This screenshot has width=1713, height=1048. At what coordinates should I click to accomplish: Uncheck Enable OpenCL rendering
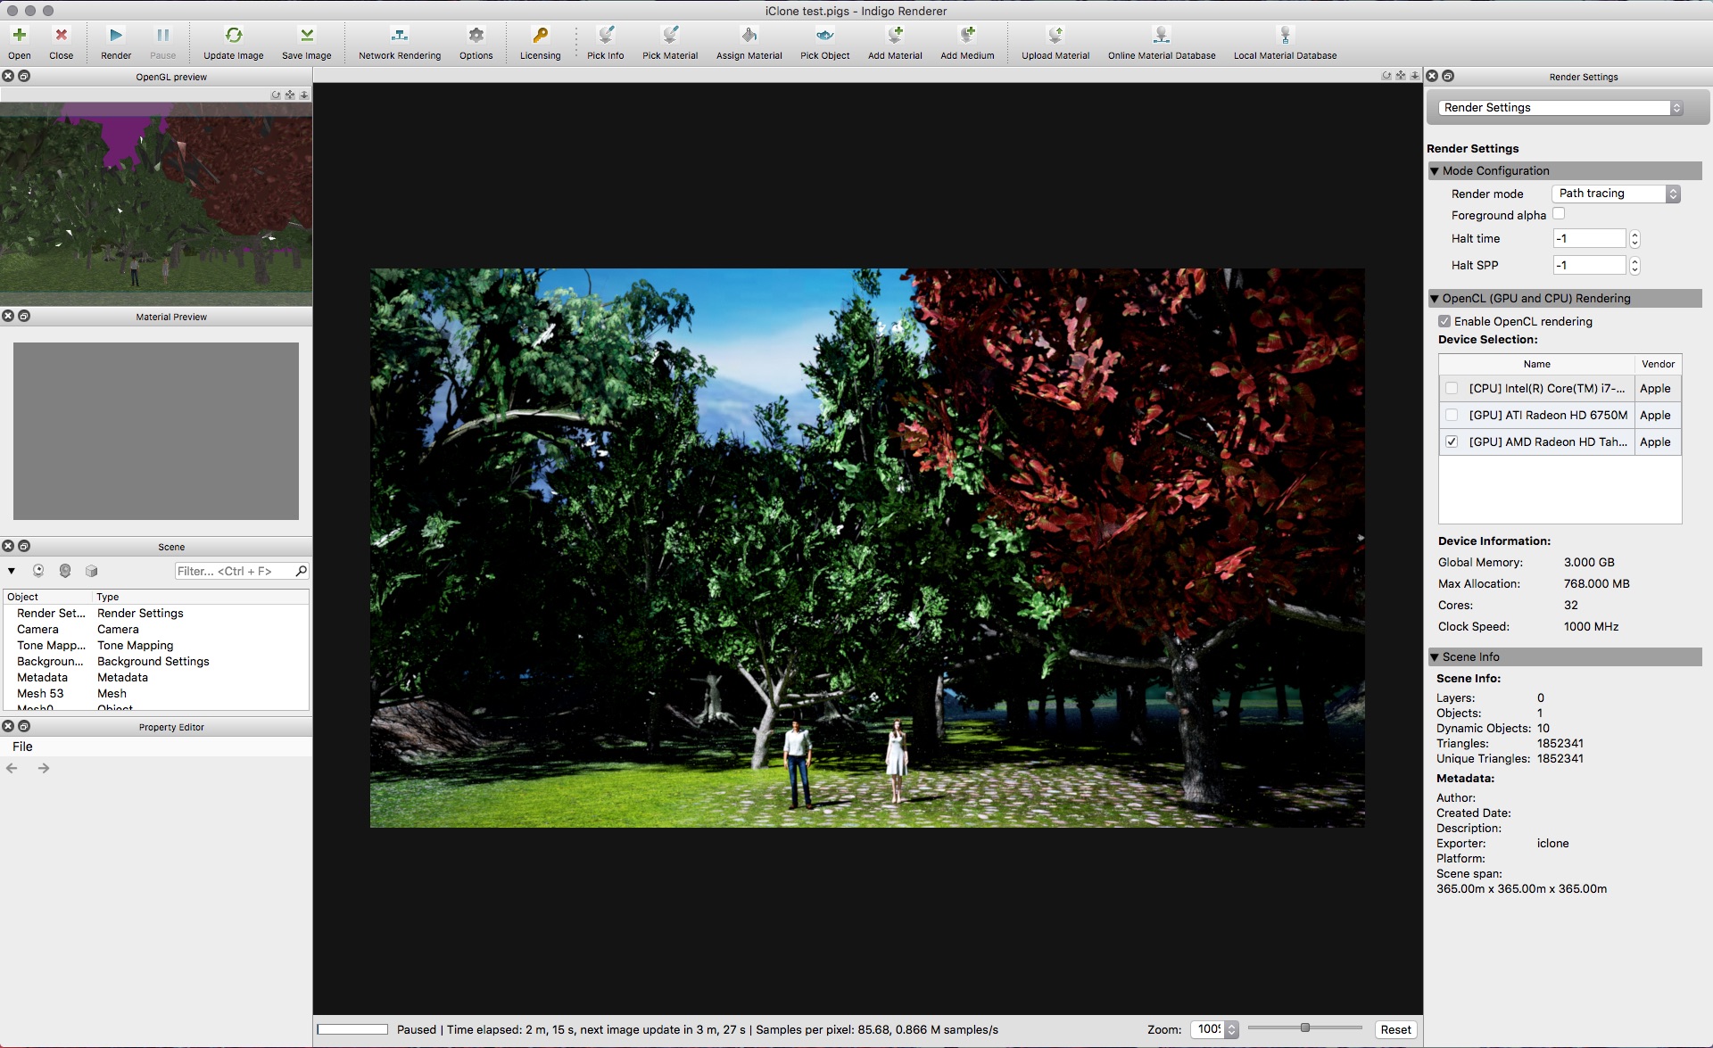[x=1444, y=321]
